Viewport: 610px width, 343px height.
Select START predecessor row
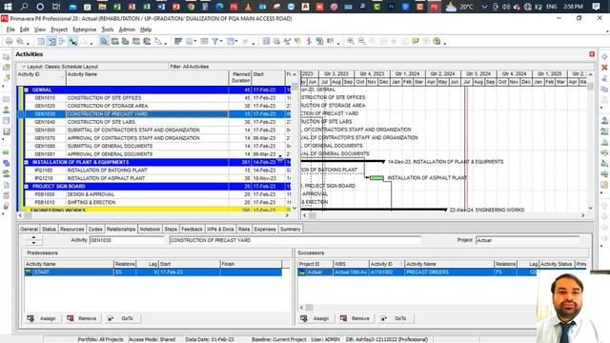tap(152, 272)
